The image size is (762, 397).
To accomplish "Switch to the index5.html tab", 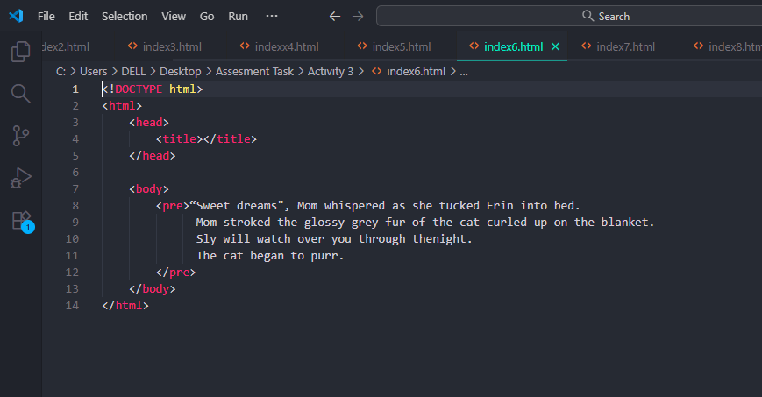I will point(401,46).
